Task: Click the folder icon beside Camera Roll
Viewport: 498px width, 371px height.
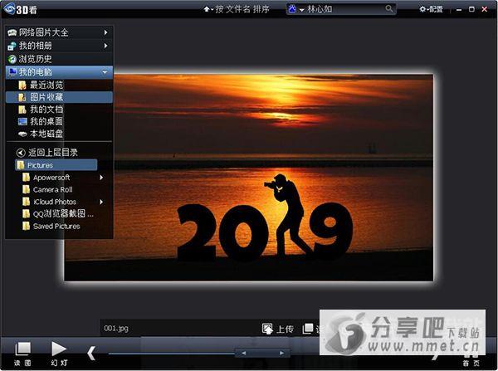Action: (x=27, y=189)
